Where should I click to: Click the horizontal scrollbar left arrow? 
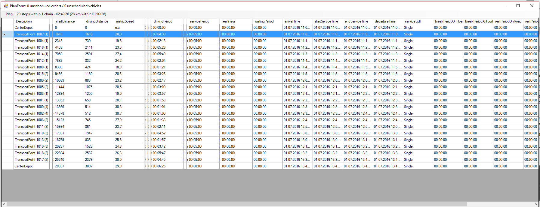[4, 204]
